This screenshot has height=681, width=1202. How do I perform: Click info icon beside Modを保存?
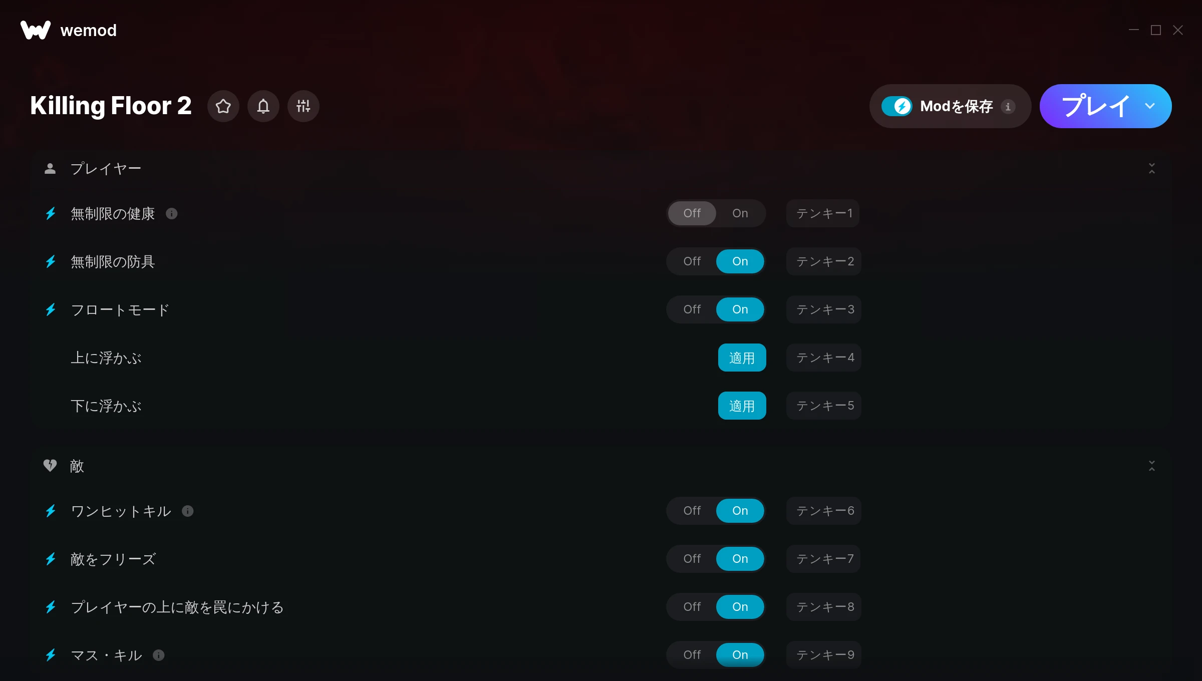pyautogui.click(x=1008, y=107)
